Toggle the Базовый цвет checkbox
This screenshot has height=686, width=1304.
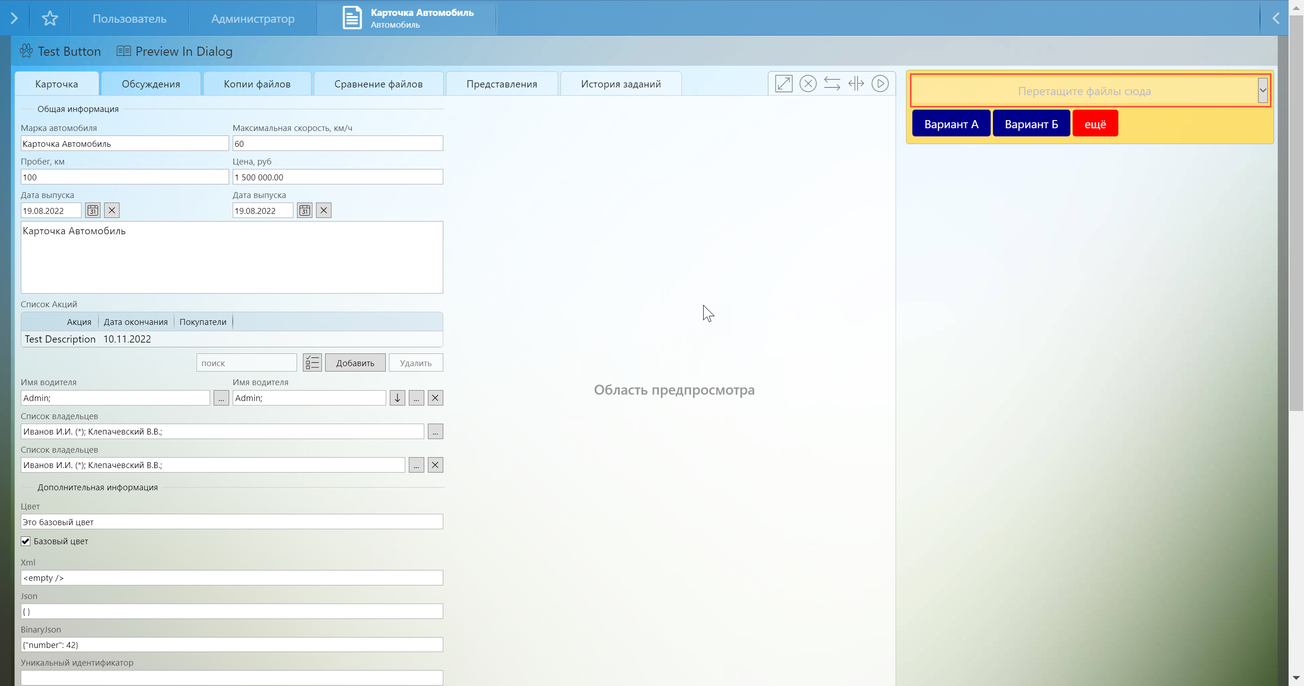click(26, 541)
